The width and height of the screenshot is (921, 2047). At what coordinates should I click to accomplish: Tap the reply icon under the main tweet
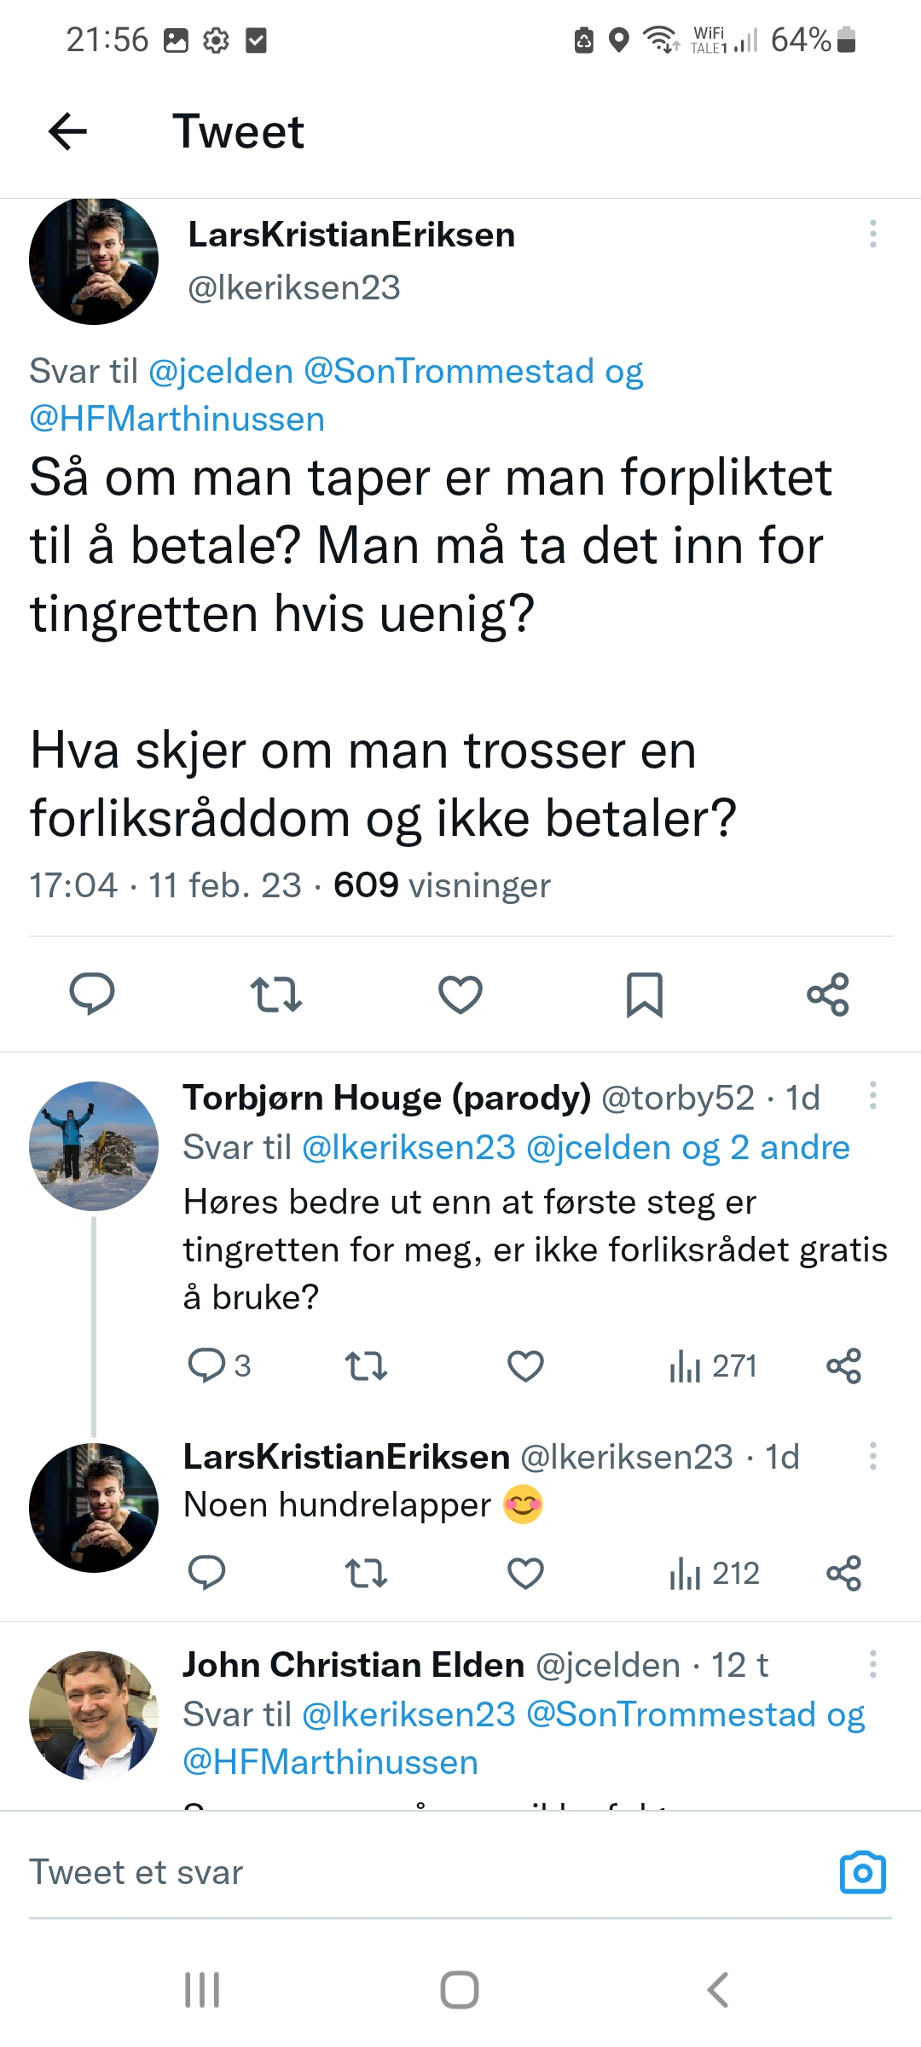[x=92, y=994]
